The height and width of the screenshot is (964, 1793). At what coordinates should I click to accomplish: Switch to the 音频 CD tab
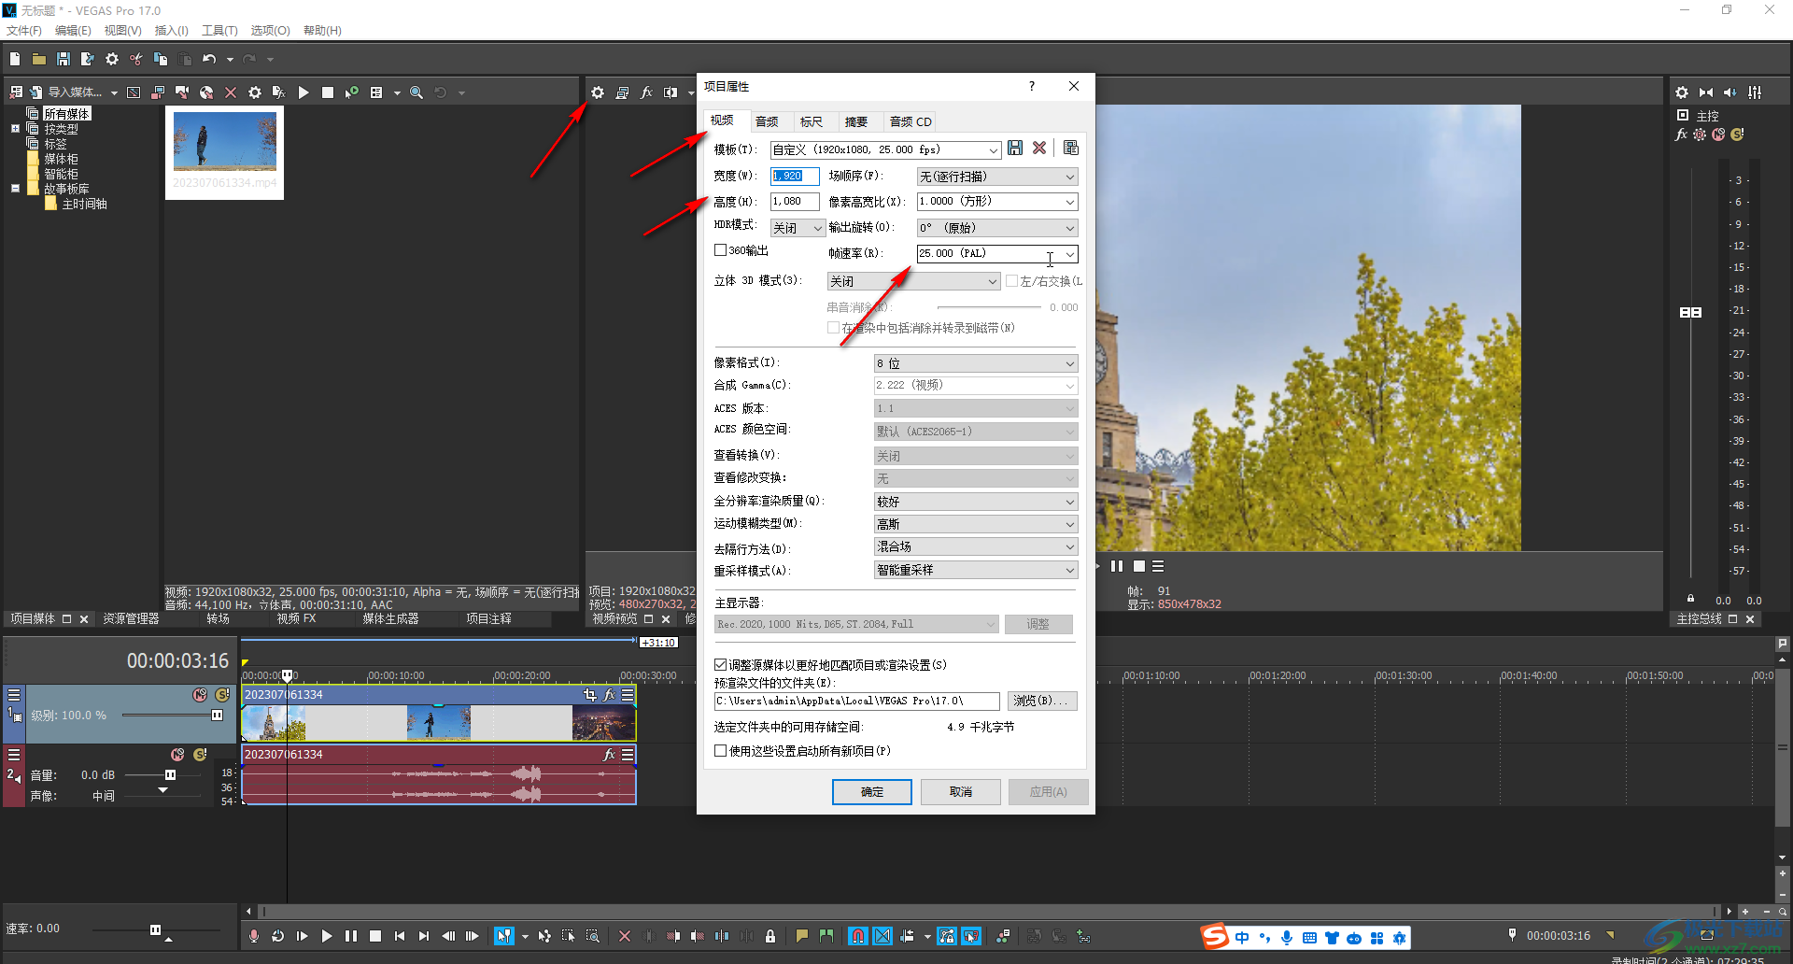click(911, 121)
